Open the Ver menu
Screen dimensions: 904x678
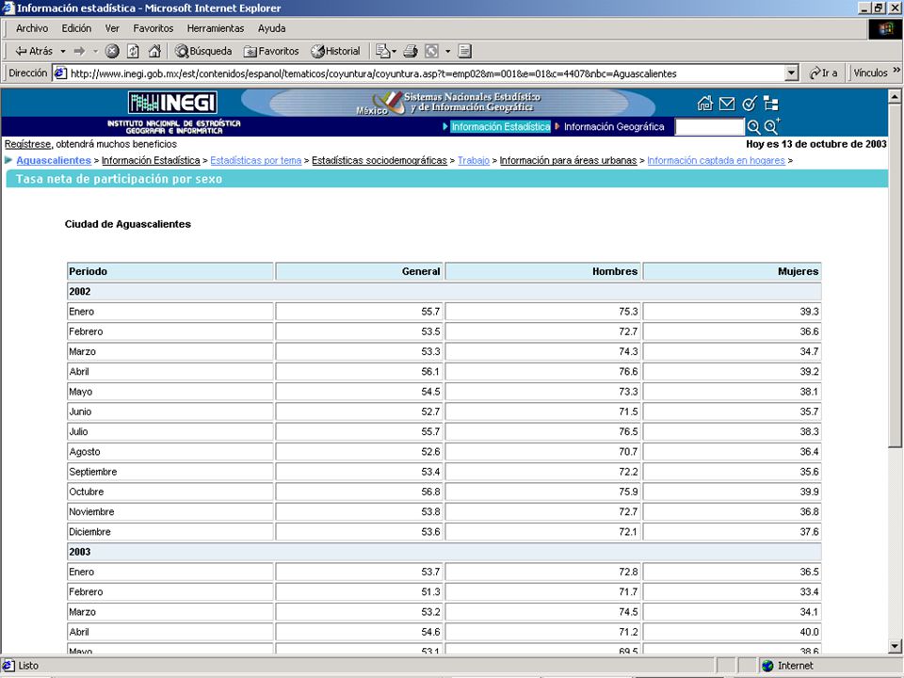click(x=112, y=28)
